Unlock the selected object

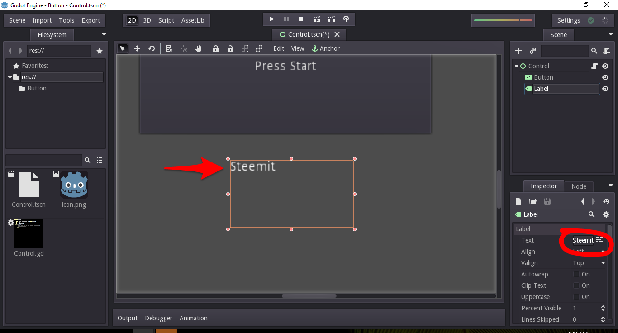[x=230, y=48]
